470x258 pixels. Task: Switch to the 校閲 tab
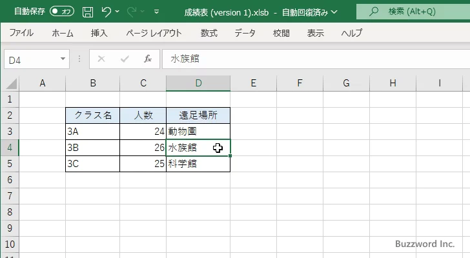tap(281, 33)
